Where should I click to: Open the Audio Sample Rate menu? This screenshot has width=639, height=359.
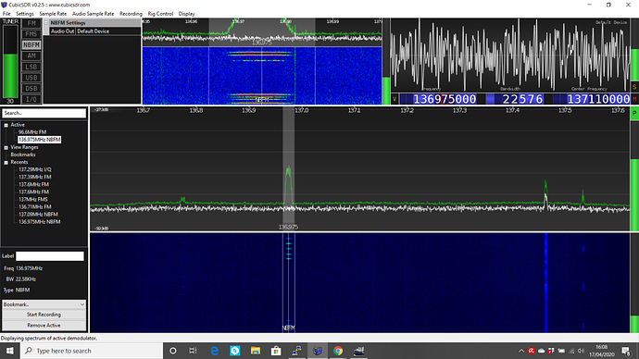point(93,14)
